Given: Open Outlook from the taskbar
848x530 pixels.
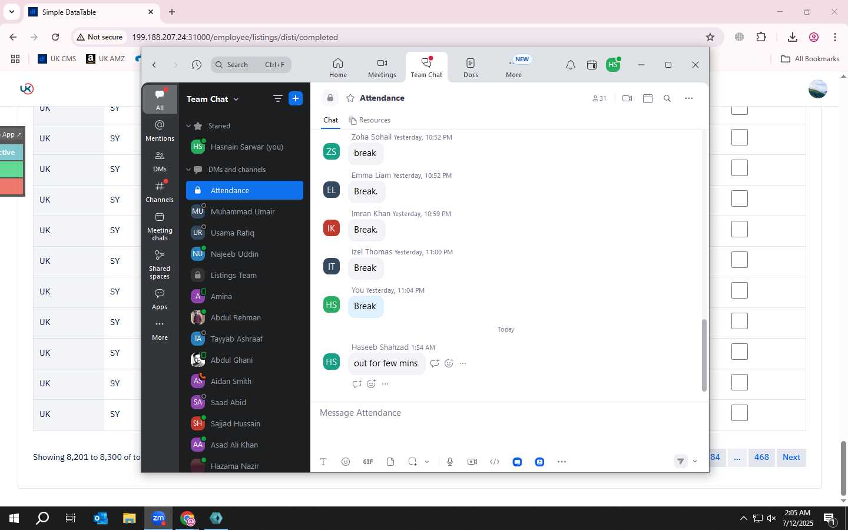Looking at the screenshot, I should coord(101,518).
